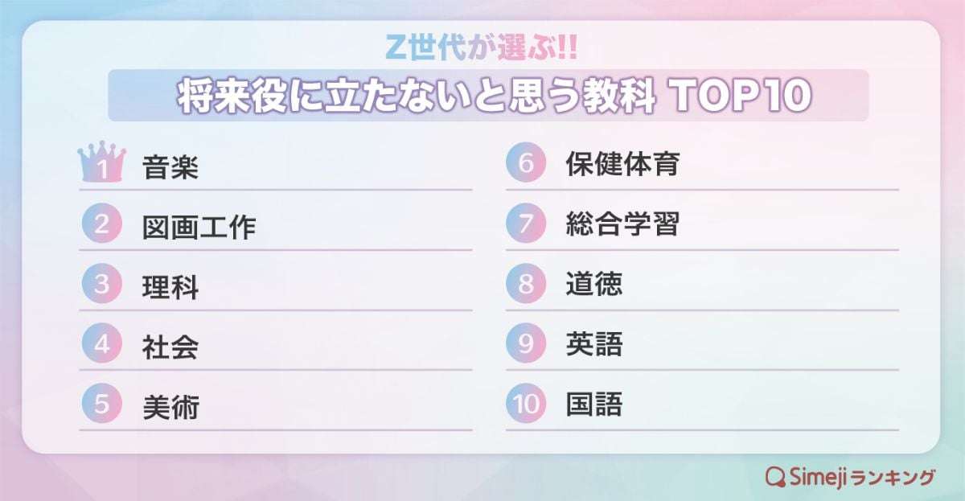Screen dimensions: 965x501
Task: Click the number 8 circle badge
Action: pyautogui.click(x=525, y=284)
